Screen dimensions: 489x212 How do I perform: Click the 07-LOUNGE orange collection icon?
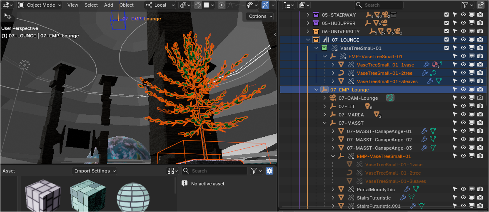[x=316, y=40]
